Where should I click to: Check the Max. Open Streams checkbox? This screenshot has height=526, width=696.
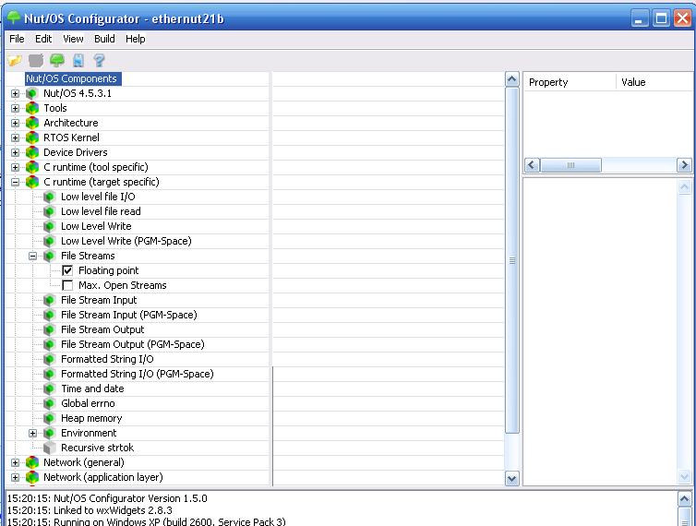point(67,285)
